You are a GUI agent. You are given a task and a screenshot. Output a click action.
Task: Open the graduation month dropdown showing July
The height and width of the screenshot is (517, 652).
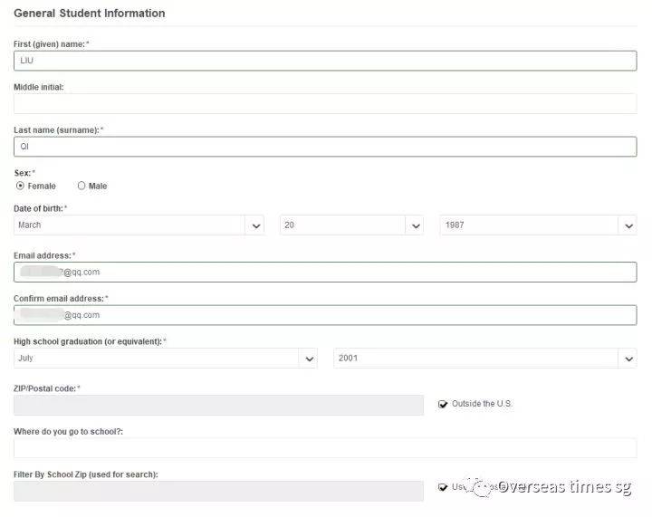tap(166, 359)
